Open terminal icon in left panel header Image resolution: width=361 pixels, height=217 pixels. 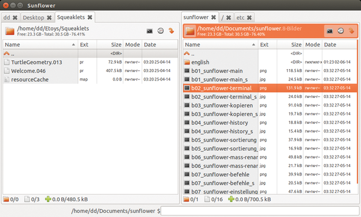tap(150, 31)
